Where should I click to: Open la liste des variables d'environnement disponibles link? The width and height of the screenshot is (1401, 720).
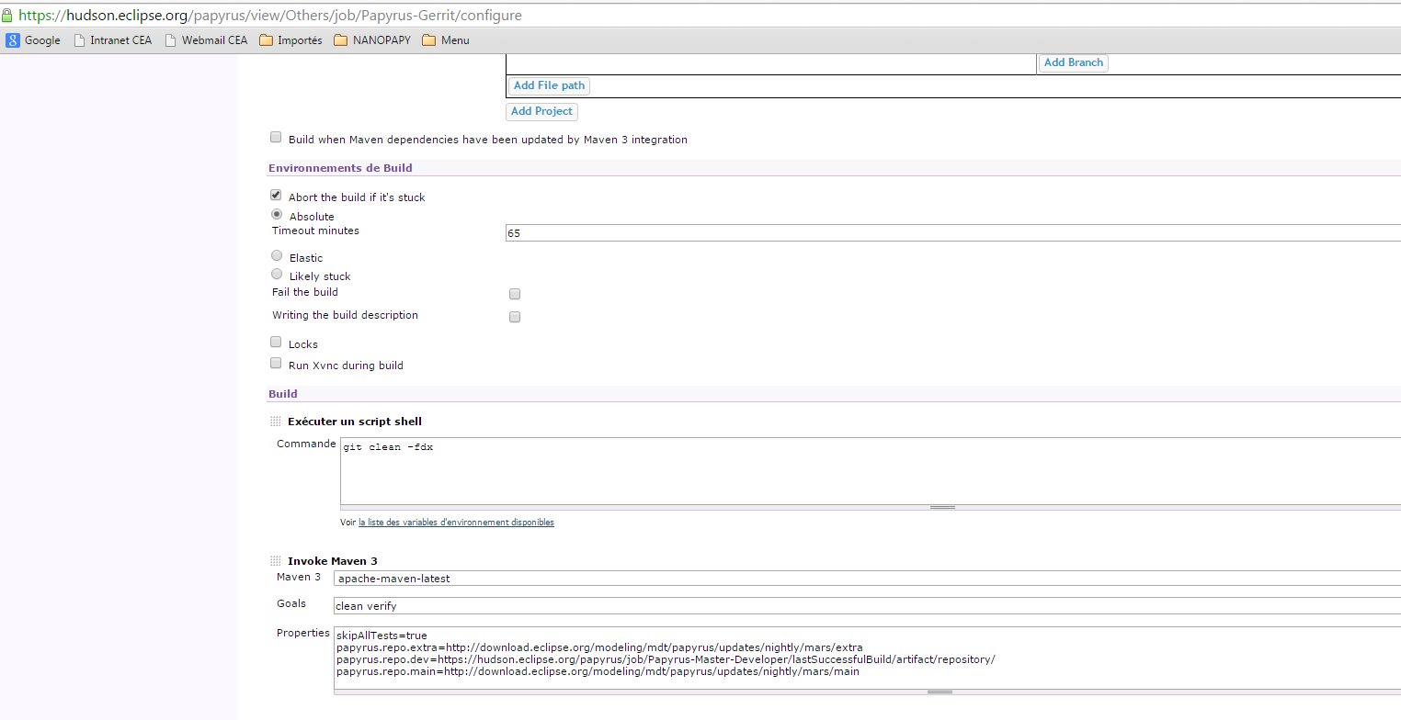456,523
